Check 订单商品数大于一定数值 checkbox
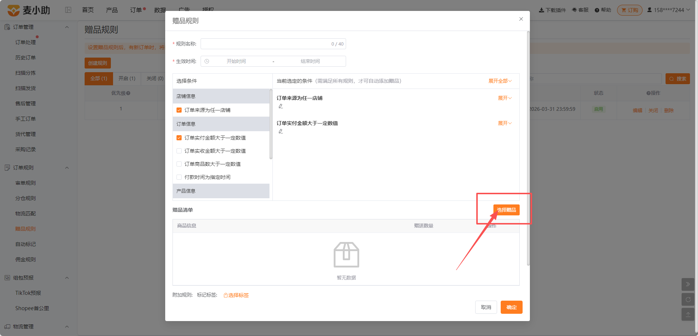Viewport: 698px width, 336px height. [x=179, y=164]
